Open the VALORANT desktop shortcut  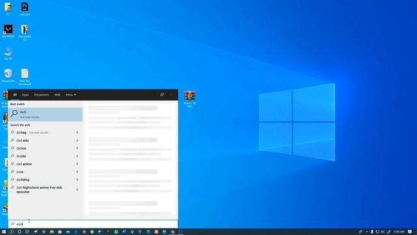(8, 31)
